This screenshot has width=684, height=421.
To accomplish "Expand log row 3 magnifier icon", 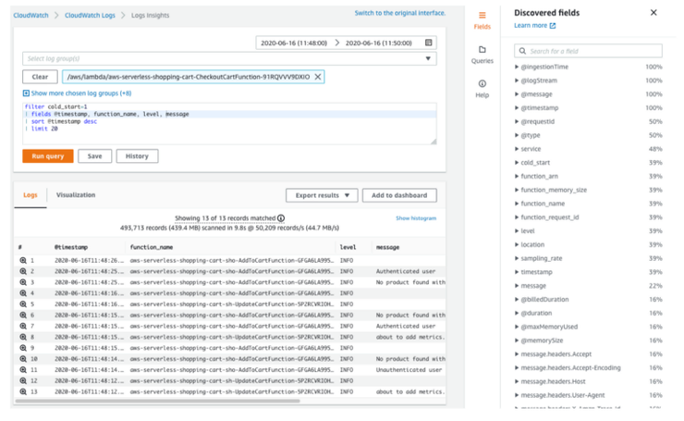I will (x=23, y=282).
